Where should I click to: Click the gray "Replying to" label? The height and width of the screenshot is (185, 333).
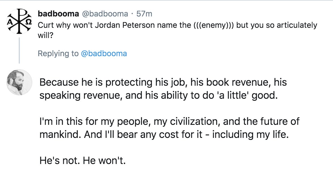pos(58,53)
